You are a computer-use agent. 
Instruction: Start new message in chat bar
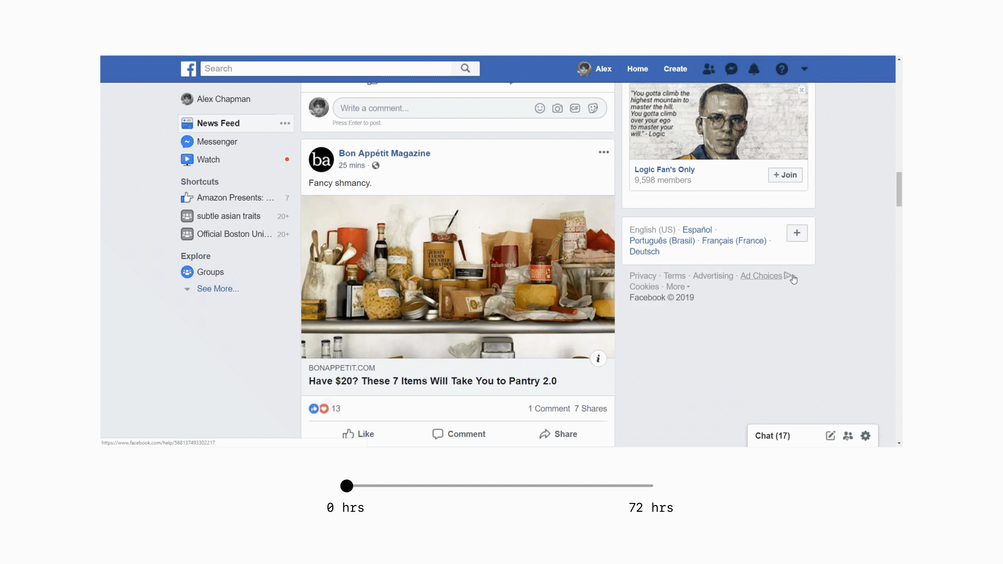(830, 436)
